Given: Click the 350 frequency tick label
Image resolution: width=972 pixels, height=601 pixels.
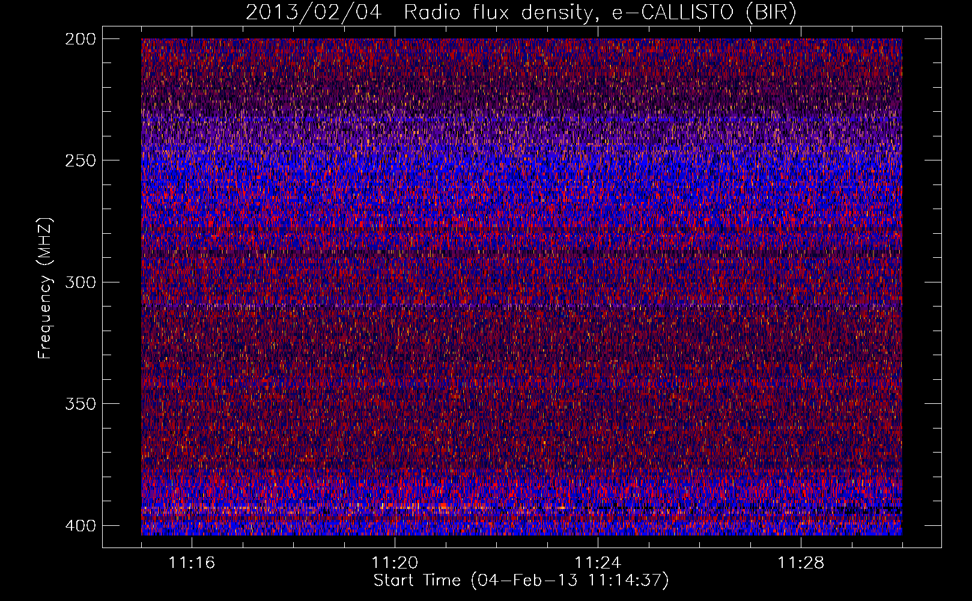Looking at the screenshot, I should click(x=80, y=403).
